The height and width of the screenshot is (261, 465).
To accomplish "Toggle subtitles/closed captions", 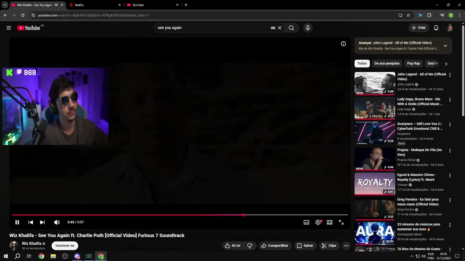I will pos(306,222).
